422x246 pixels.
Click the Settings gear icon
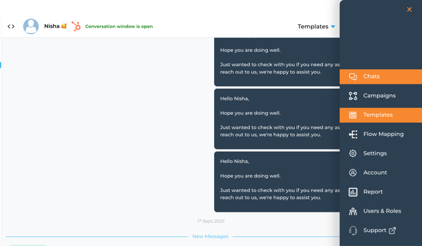[353, 154]
